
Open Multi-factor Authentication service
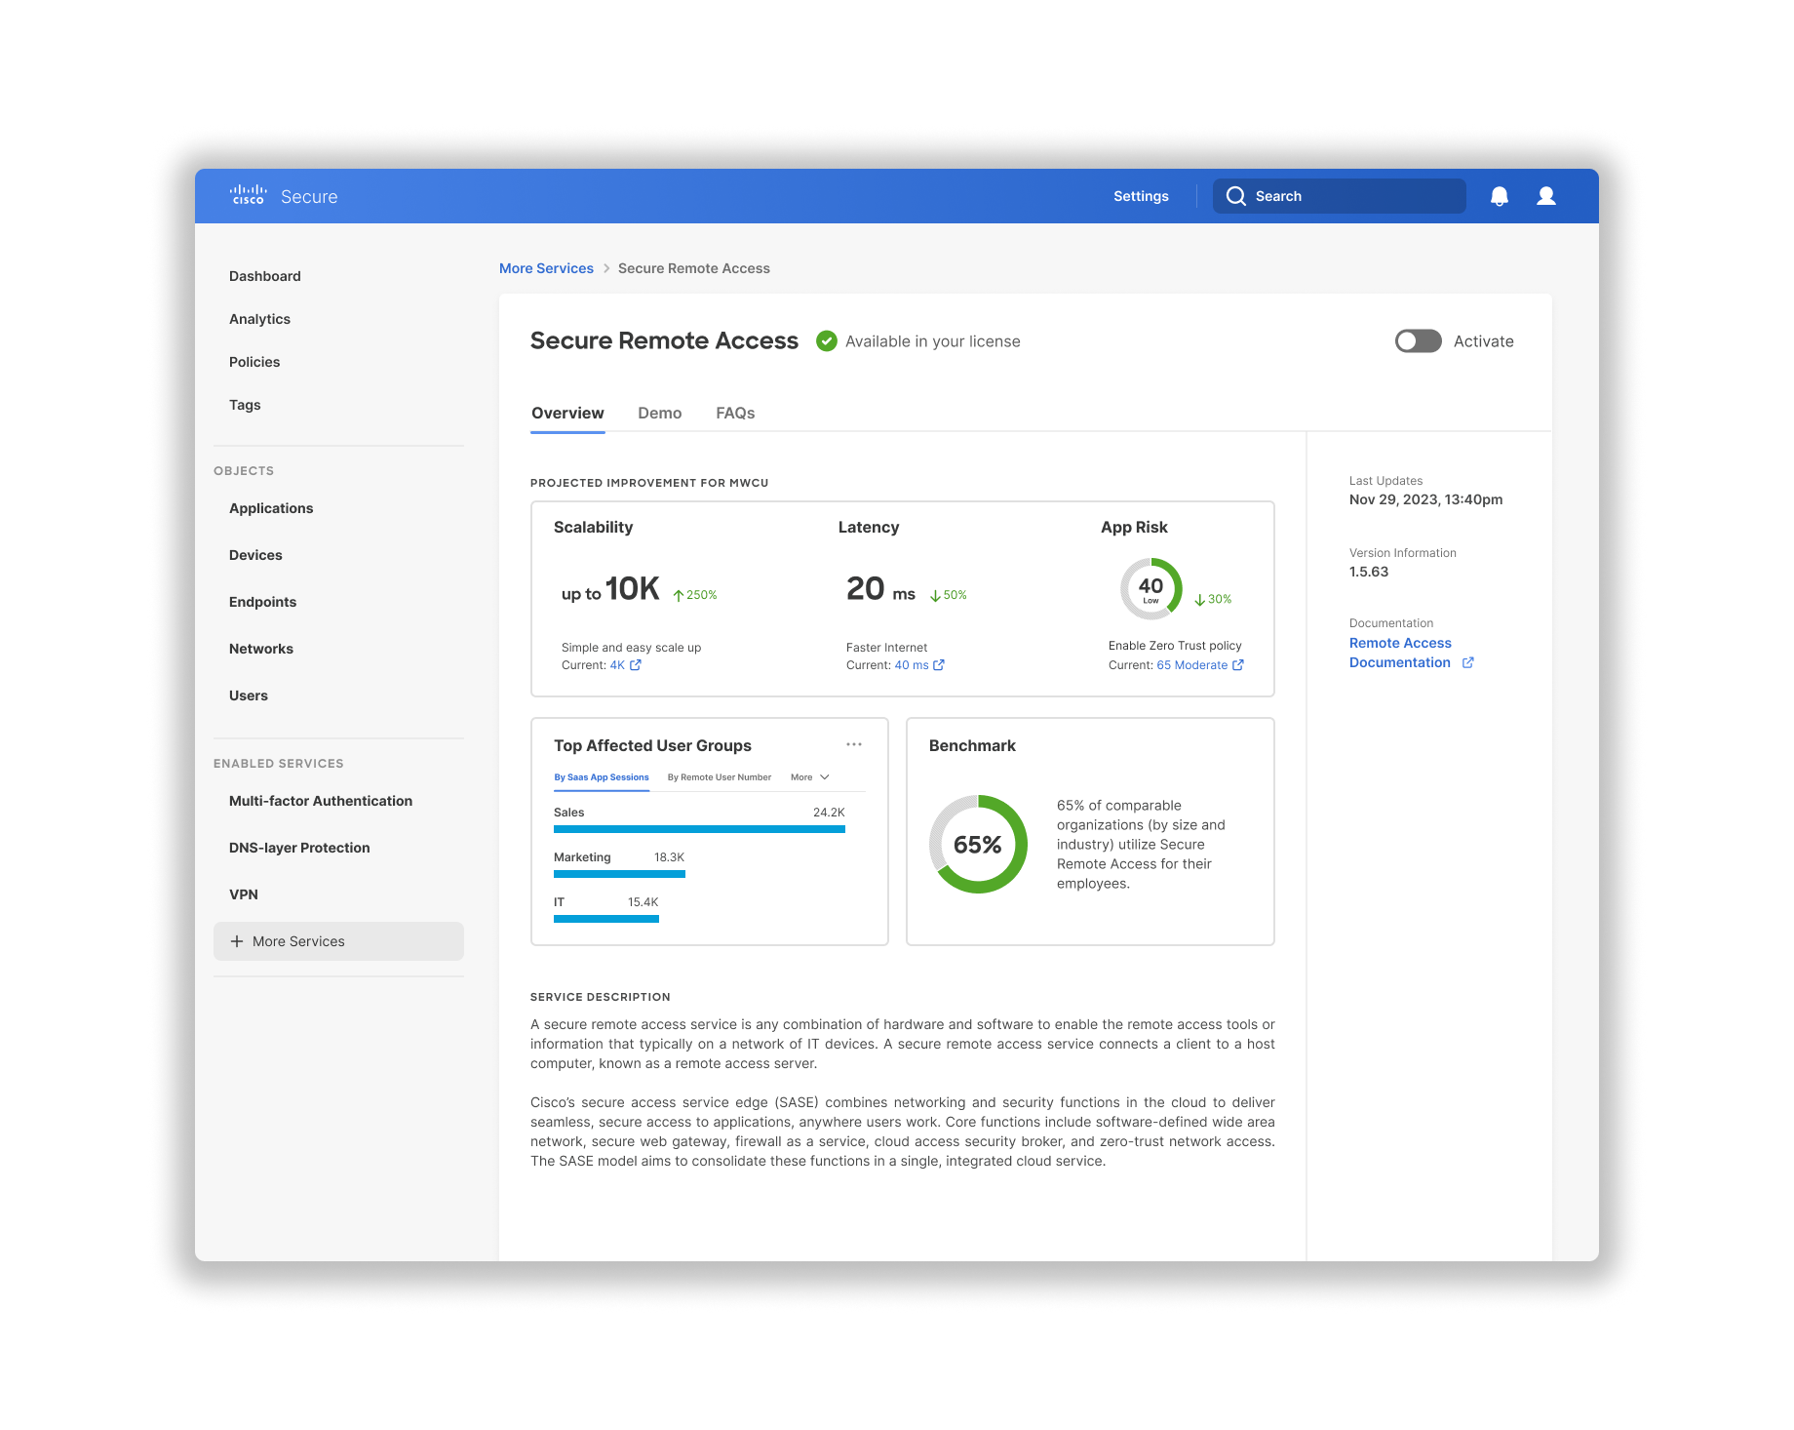click(321, 801)
